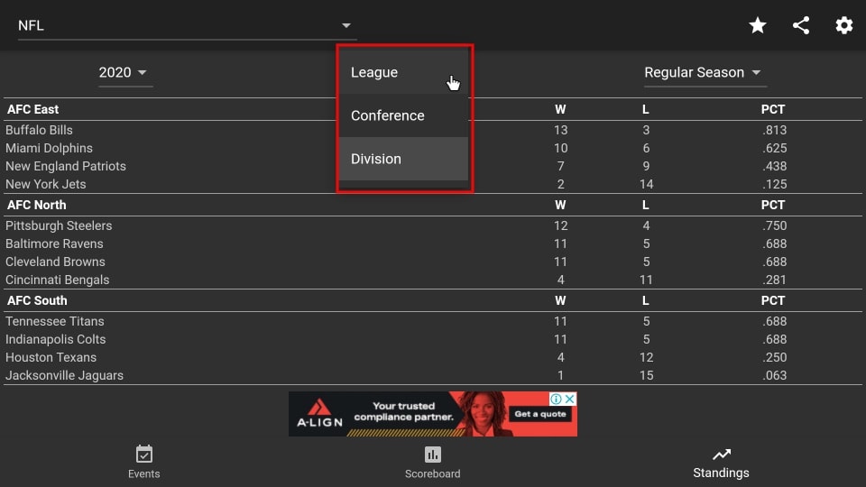Open the 2020 season year dropdown
This screenshot has width=866, height=487.
123,72
